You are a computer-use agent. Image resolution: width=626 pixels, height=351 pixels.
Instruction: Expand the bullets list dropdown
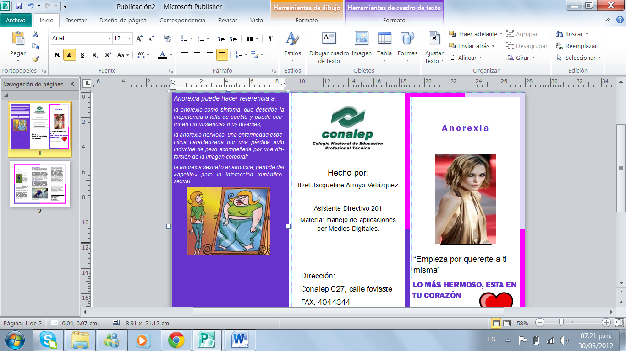[191, 38]
